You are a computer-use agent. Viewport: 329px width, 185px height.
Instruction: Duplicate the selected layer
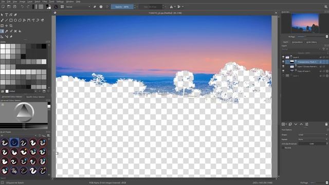(x=290, y=124)
